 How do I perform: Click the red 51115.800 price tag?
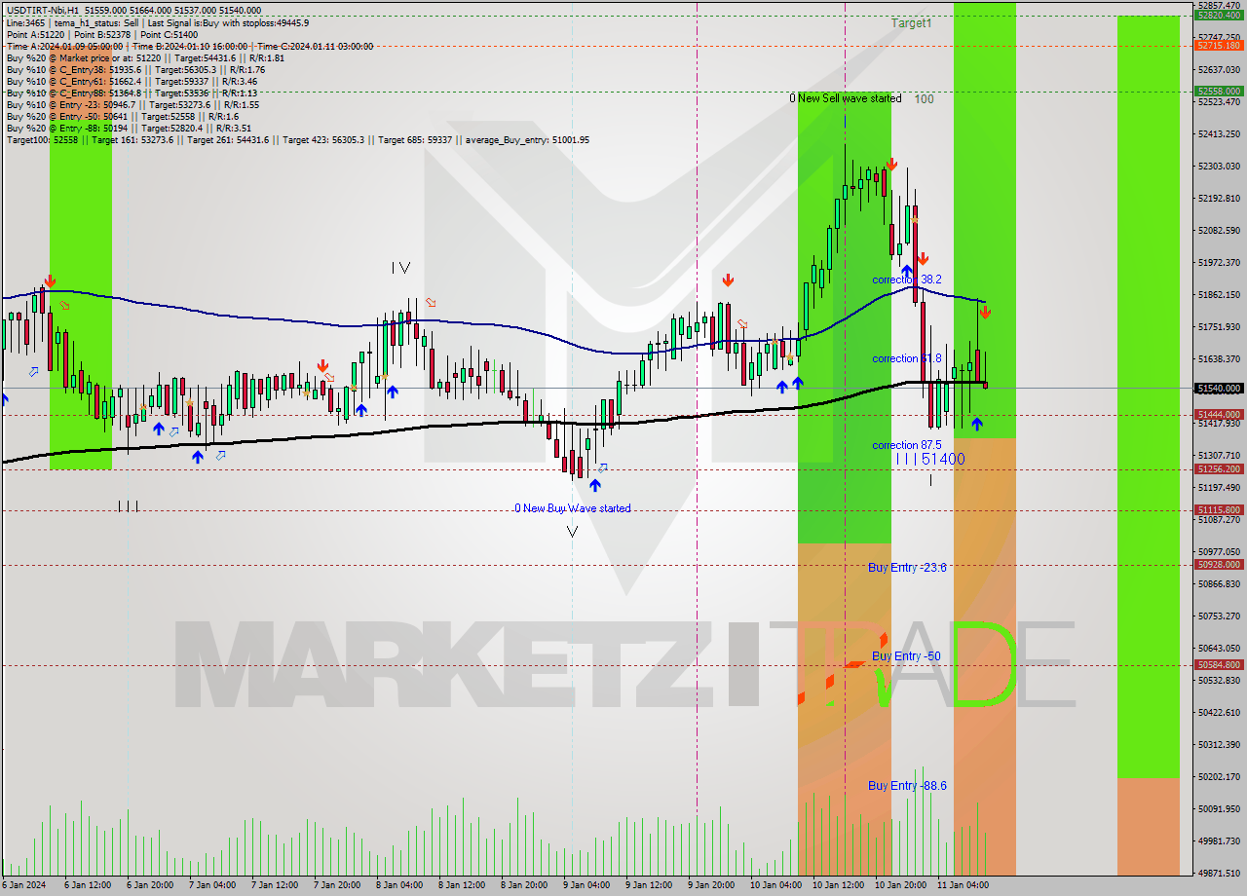pos(1219,509)
